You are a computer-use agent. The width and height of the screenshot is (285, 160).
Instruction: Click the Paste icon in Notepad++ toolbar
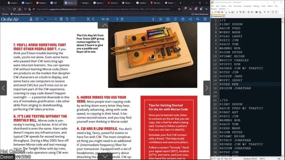click(x=244, y=12)
